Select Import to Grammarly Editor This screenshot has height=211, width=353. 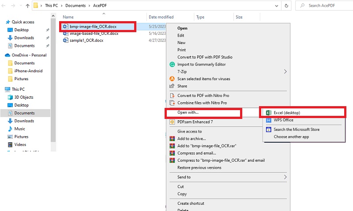coord(201,64)
